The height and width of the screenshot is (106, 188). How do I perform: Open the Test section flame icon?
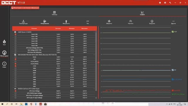(x=4, y=42)
